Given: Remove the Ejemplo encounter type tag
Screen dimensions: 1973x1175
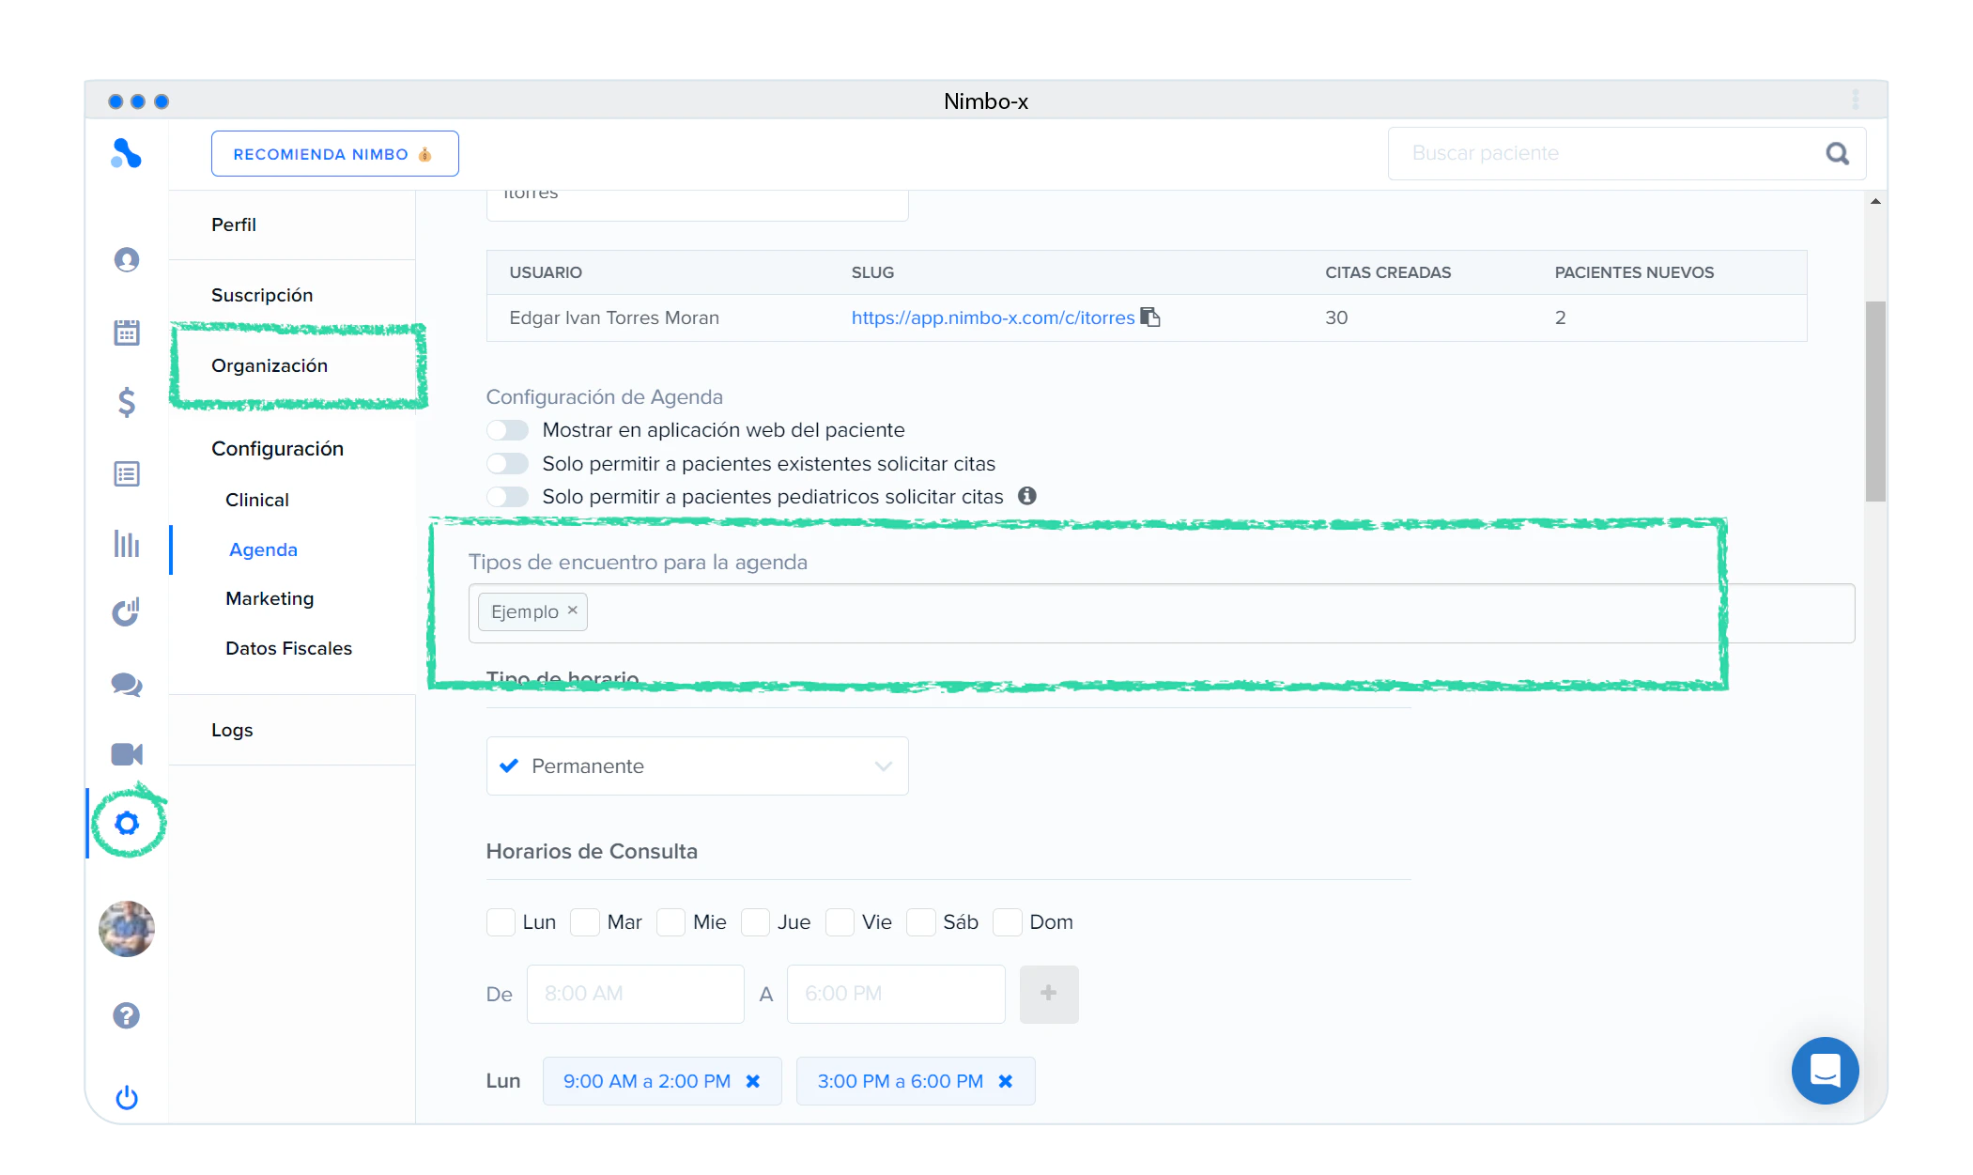Looking at the screenshot, I should 572,611.
